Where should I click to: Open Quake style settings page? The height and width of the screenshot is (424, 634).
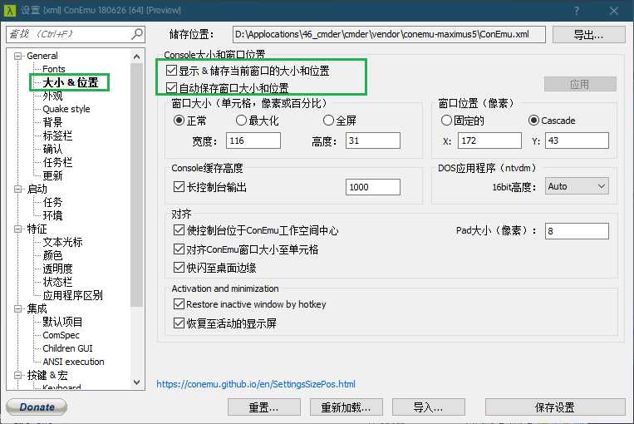pyautogui.click(x=66, y=109)
